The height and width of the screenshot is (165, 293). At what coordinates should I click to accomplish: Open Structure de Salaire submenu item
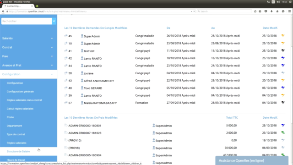point(18,151)
